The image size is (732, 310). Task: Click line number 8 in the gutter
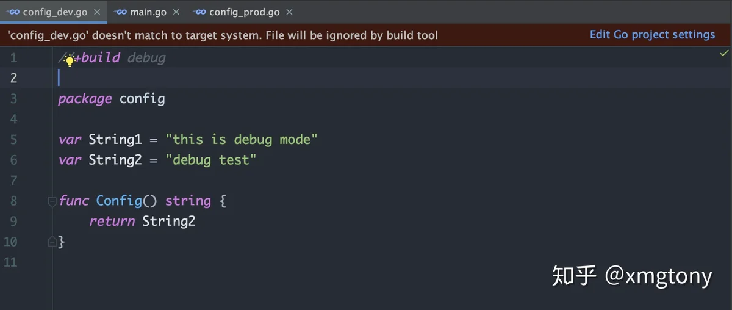point(13,201)
